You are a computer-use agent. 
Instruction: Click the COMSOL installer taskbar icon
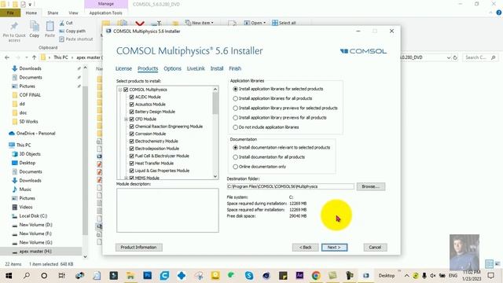tap(365, 275)
